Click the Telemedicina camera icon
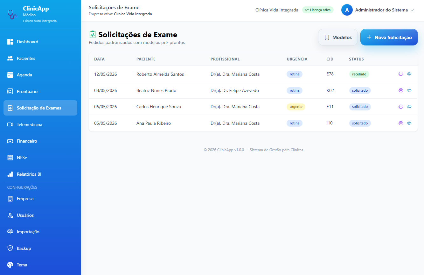Screen dimensions: 424x275 [x=10, y=124]
